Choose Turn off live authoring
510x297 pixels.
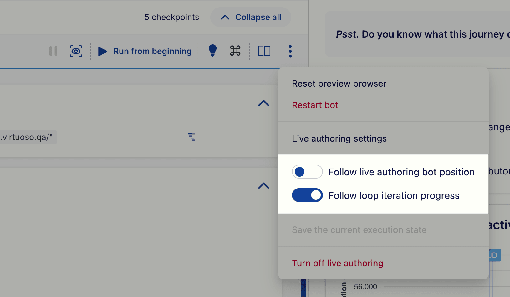click(338, 263)
